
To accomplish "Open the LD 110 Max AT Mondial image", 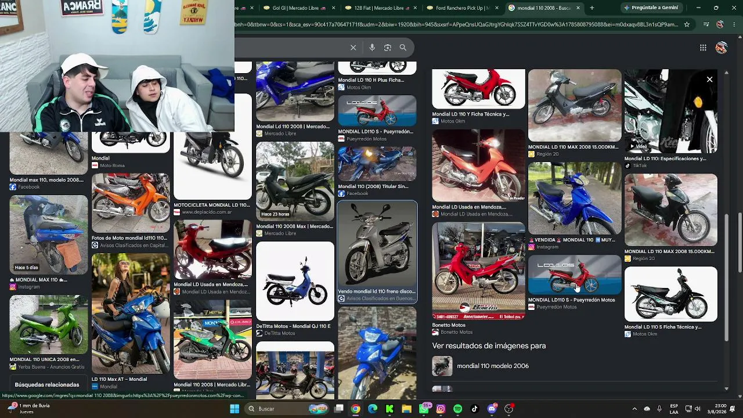I will tap(131, 313).
